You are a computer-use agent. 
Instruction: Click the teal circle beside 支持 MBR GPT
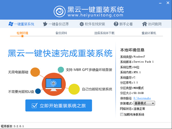61,69
